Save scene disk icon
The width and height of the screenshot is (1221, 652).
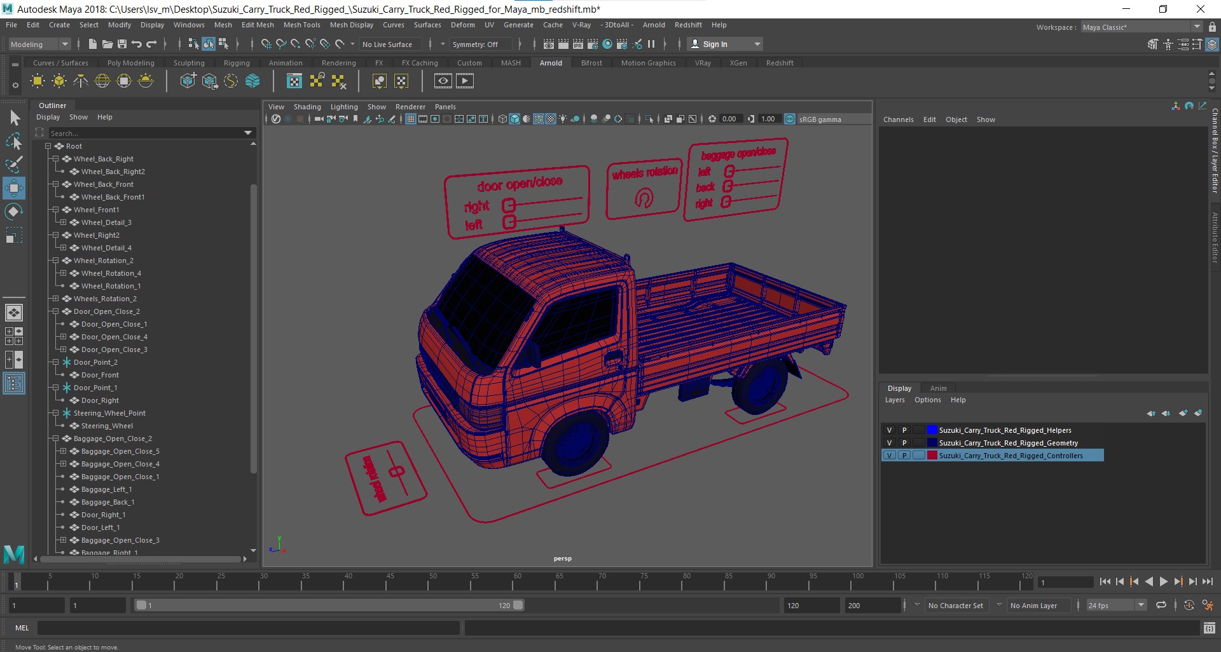click(x=121, y=44)
